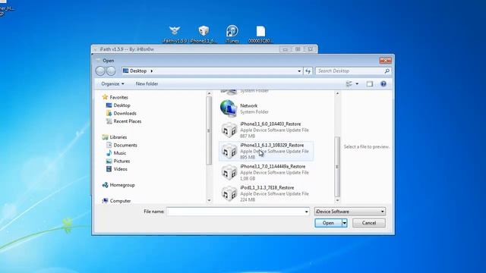Toggle the preview pane button

[370, 84]
